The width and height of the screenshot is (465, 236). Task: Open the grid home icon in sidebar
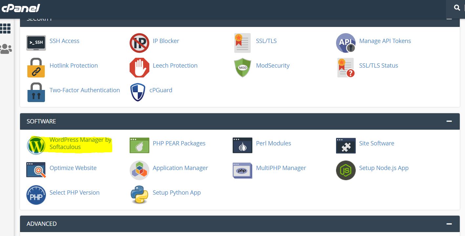pos(6,29)
